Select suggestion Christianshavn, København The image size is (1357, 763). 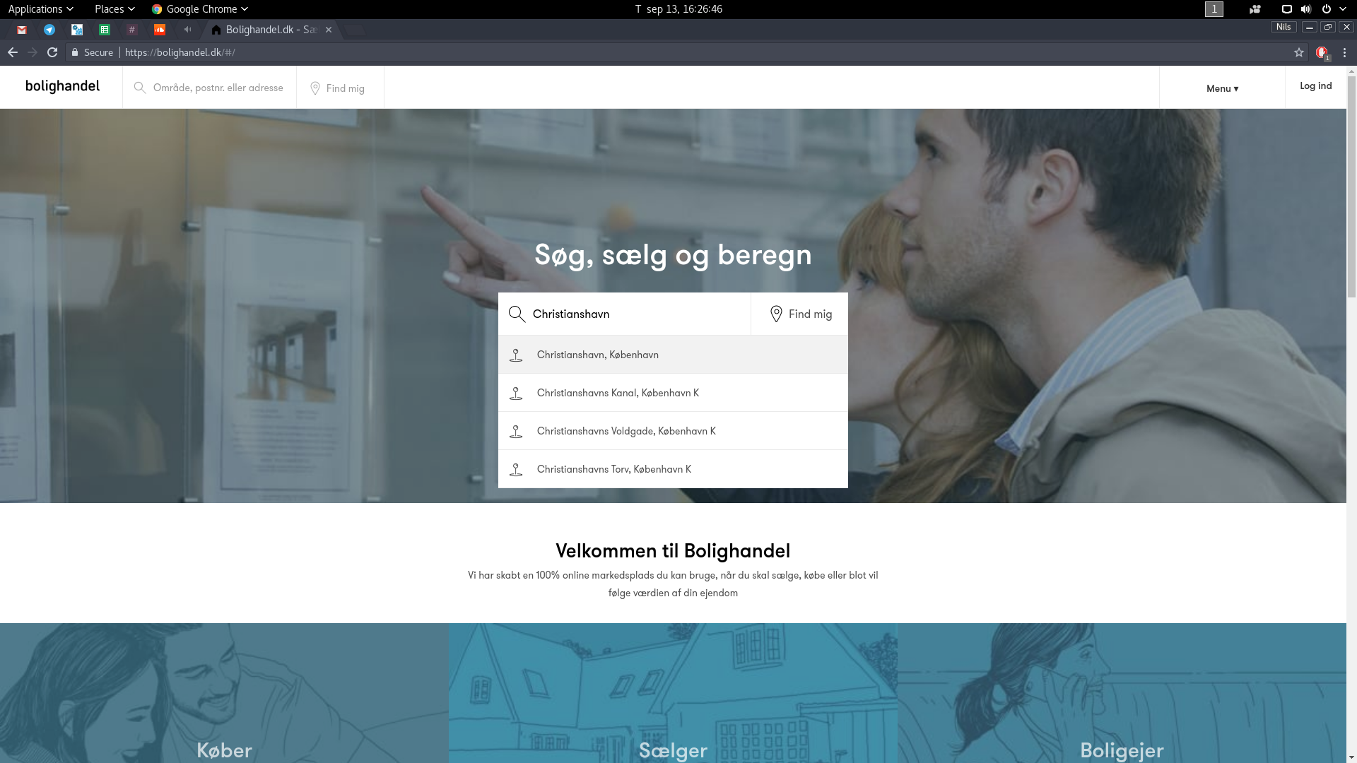pos(673,355)
